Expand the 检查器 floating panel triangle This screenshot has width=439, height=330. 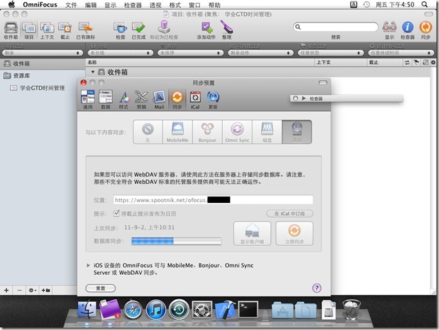304,98
